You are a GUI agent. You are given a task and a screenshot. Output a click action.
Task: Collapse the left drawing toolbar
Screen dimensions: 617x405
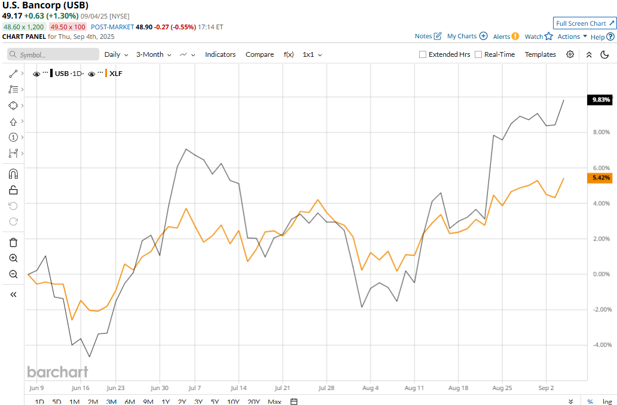click(13, 294)
